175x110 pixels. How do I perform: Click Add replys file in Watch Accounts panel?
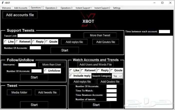coord(82,82)
